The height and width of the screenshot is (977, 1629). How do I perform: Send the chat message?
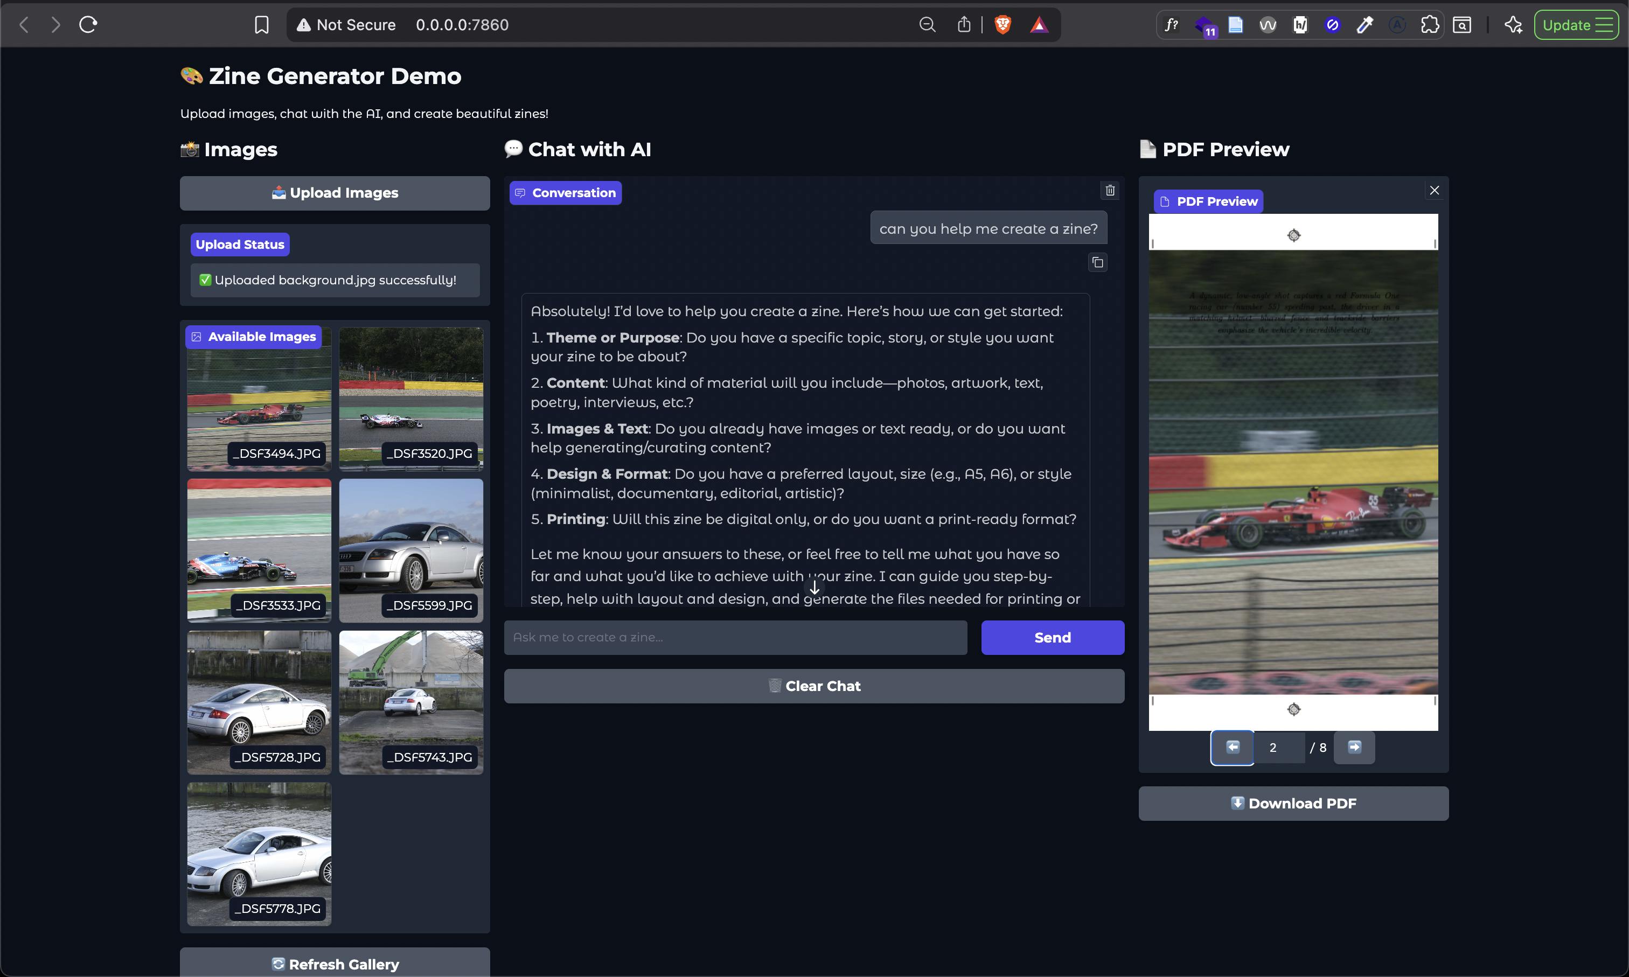point(1052,637)
